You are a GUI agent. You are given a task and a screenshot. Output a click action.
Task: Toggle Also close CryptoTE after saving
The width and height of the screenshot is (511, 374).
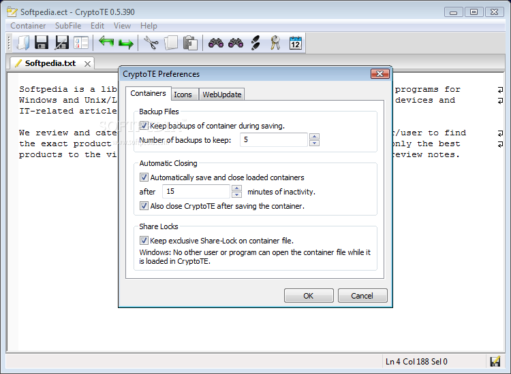[144, 206]
